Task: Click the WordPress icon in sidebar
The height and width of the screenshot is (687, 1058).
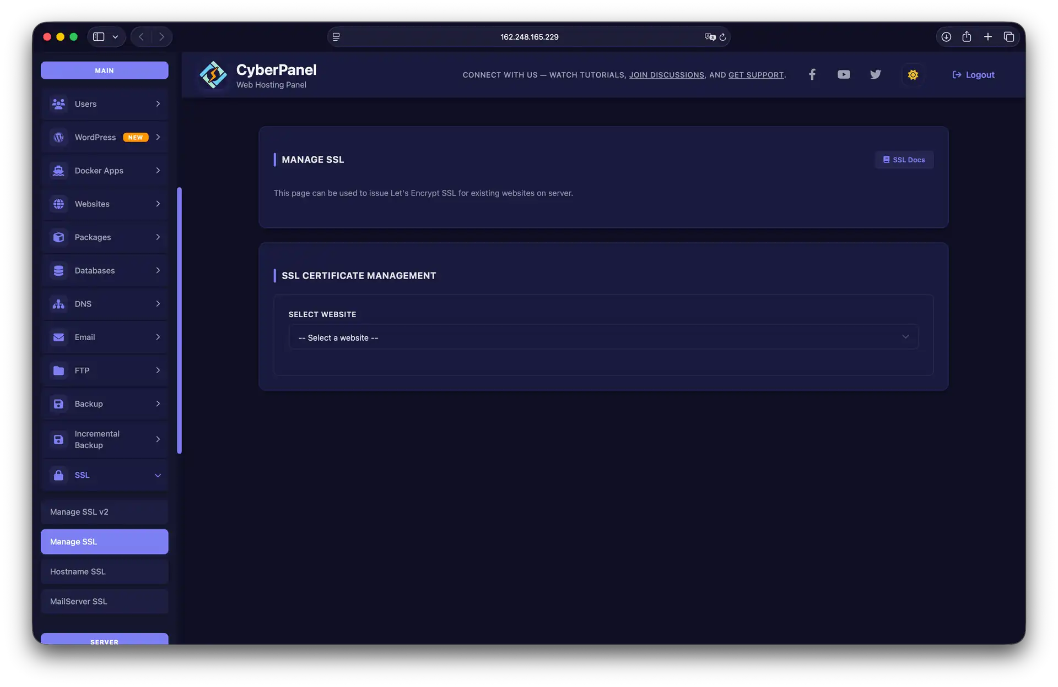Action: (x=59, y=137)
